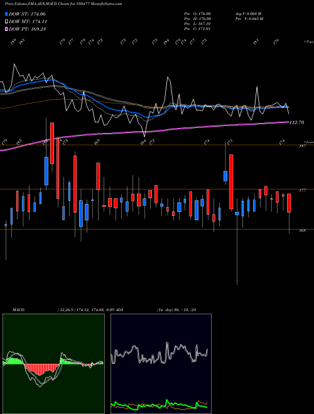Click the '112.70' label at the magenta line's end
Screen dimensions: 314x414
click(296, 122)
